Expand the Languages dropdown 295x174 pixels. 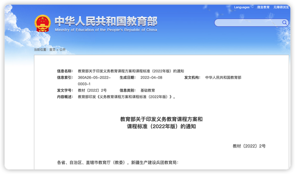coord(242,7)
